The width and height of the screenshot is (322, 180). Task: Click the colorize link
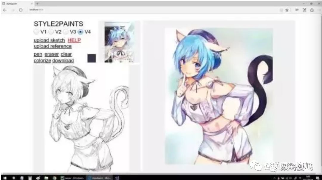[42, 61]
